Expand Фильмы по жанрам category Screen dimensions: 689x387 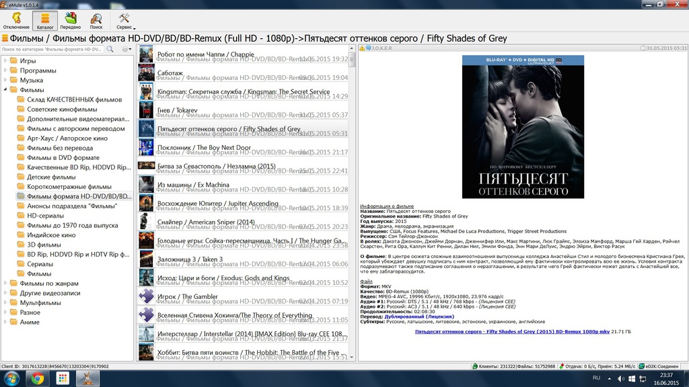coord(5,283)
